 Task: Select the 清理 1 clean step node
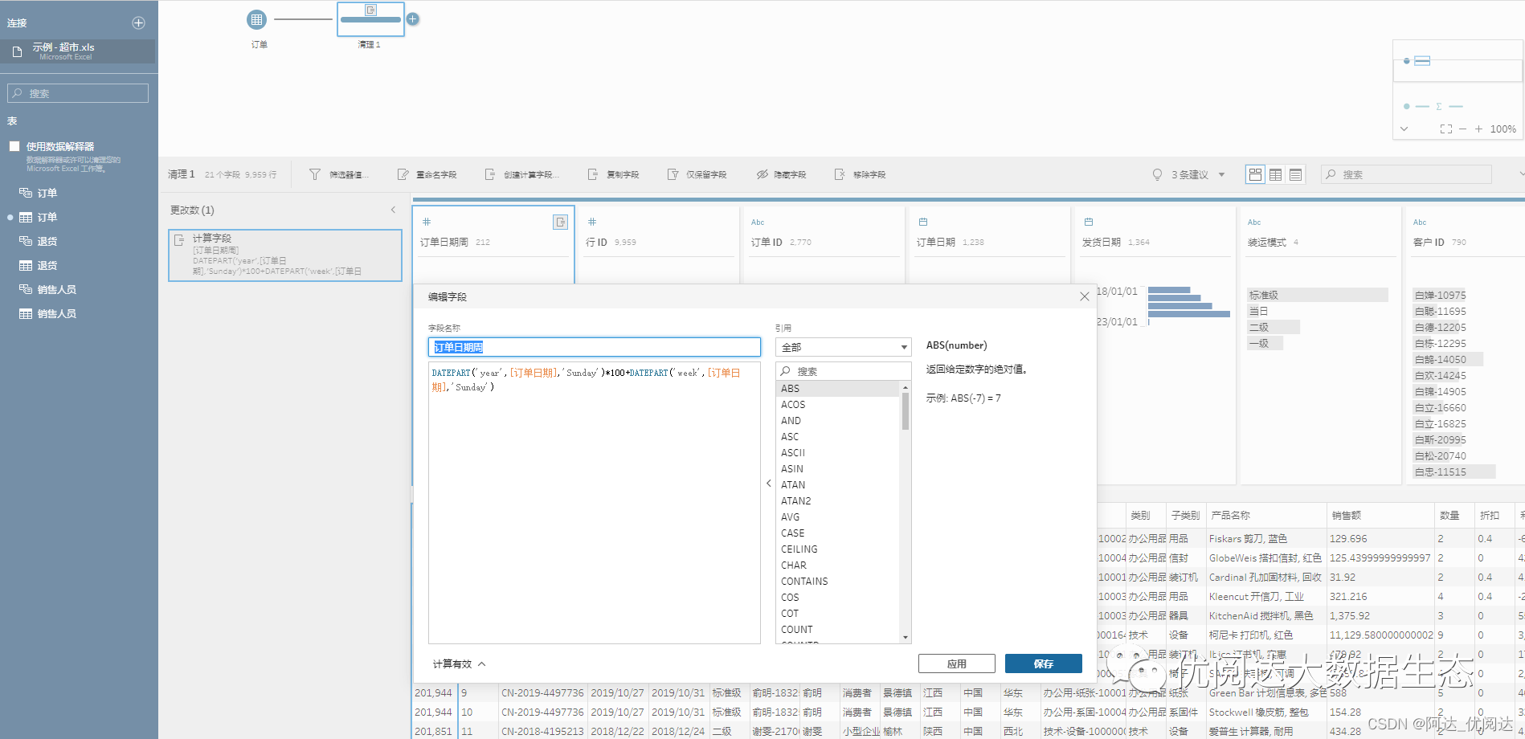370,19
